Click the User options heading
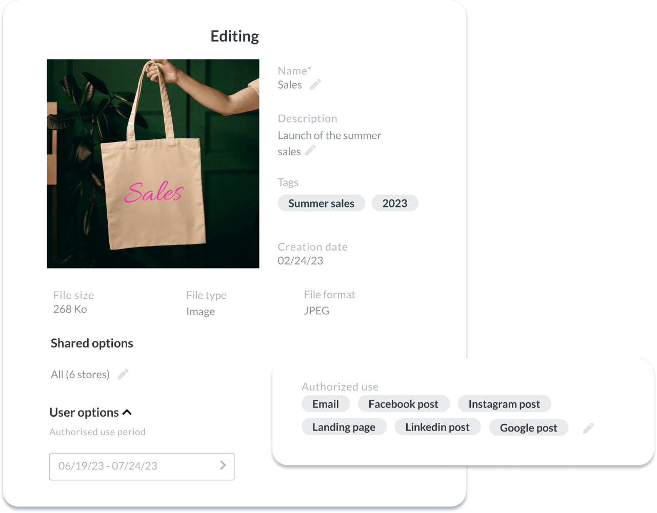 [x=84, y=413]
